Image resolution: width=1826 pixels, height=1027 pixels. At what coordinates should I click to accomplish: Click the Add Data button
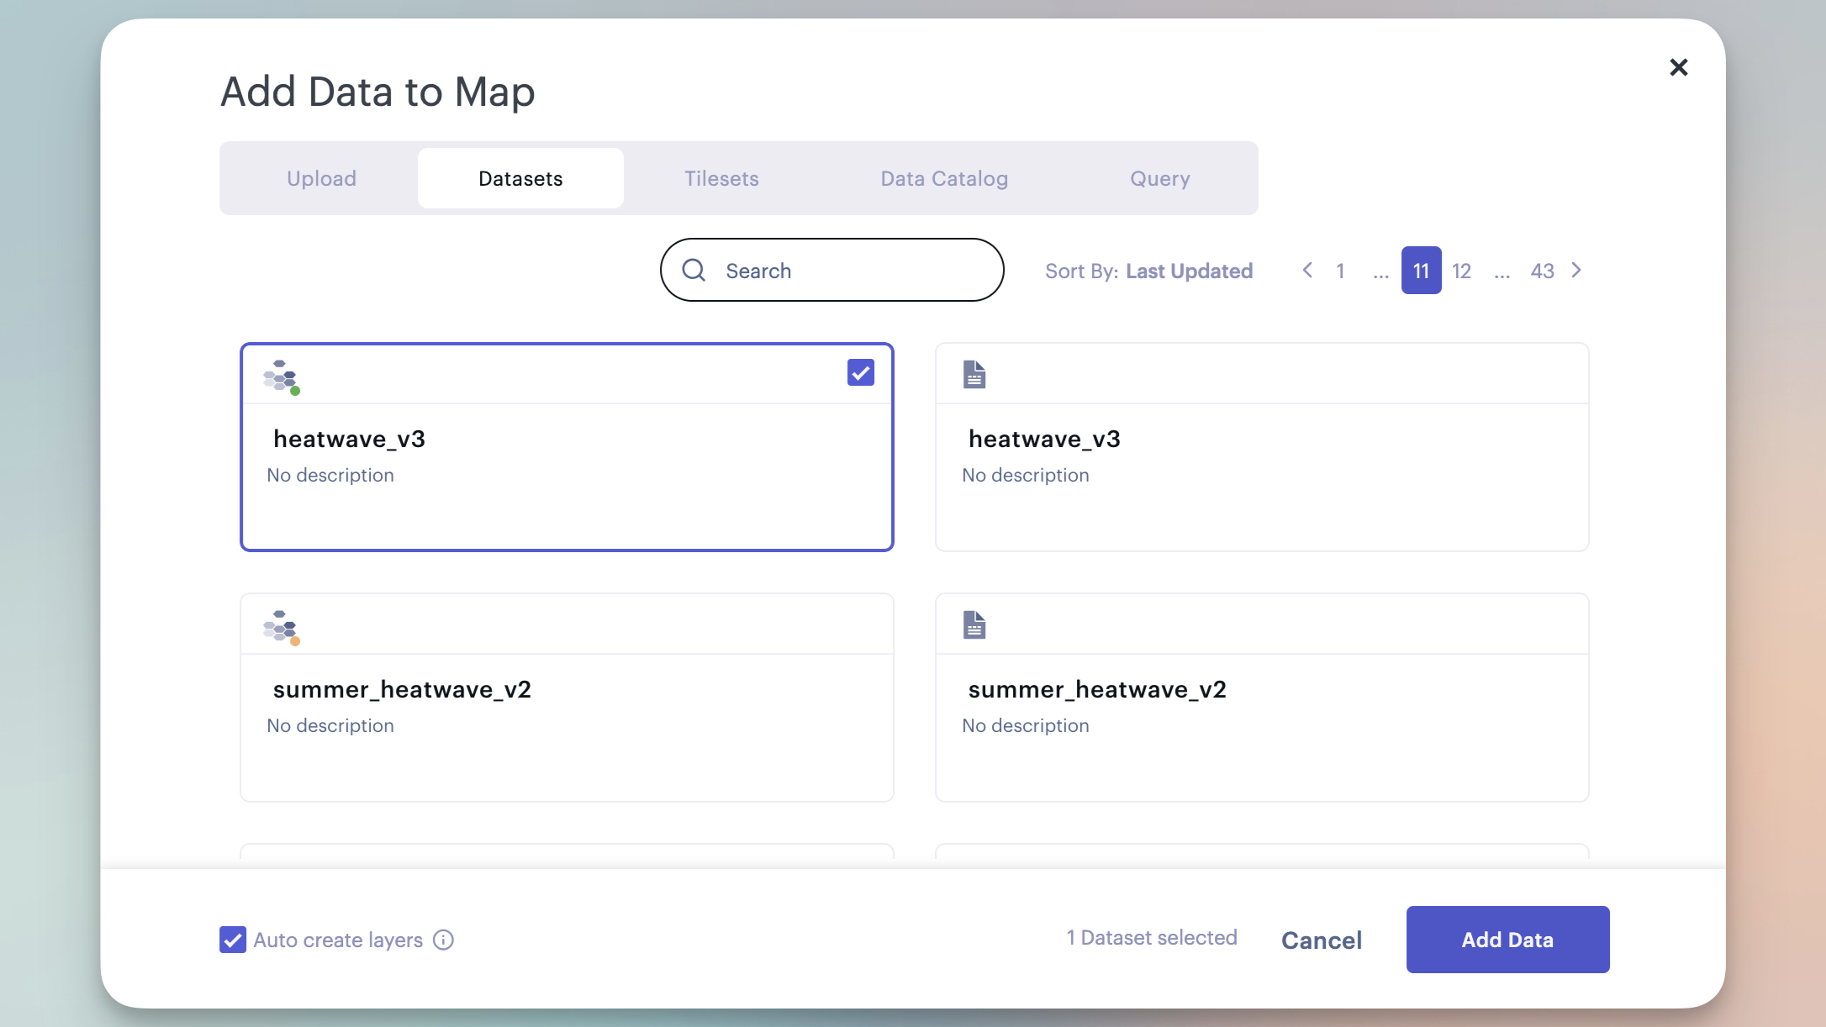1507,940
